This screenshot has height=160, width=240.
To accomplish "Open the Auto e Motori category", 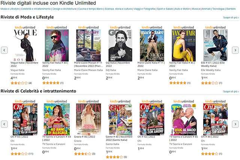I will [x=182, y=9].
